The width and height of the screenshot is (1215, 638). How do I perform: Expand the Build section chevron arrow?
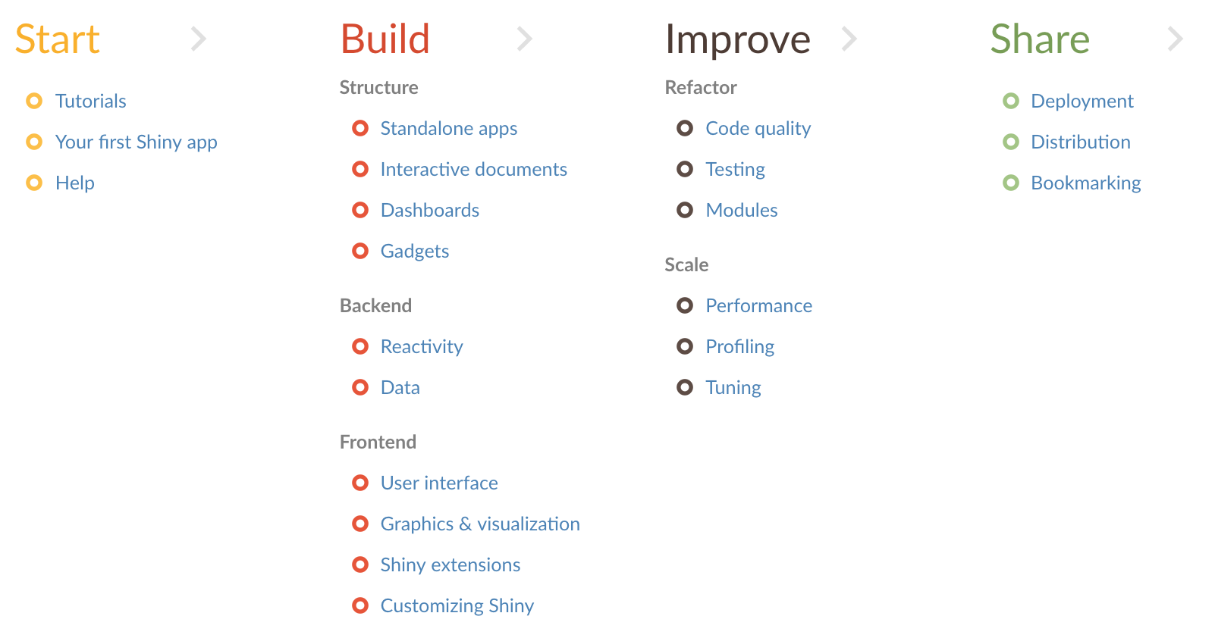click(524, 39)
